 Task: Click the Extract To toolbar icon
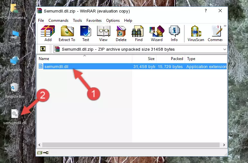[67, 33]
